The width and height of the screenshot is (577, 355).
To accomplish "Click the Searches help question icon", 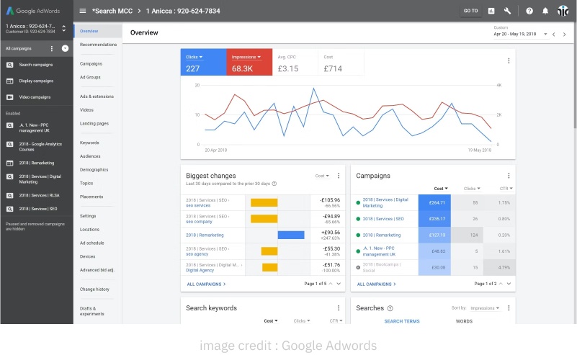I will pyautogui.click(x=390, y=308).
